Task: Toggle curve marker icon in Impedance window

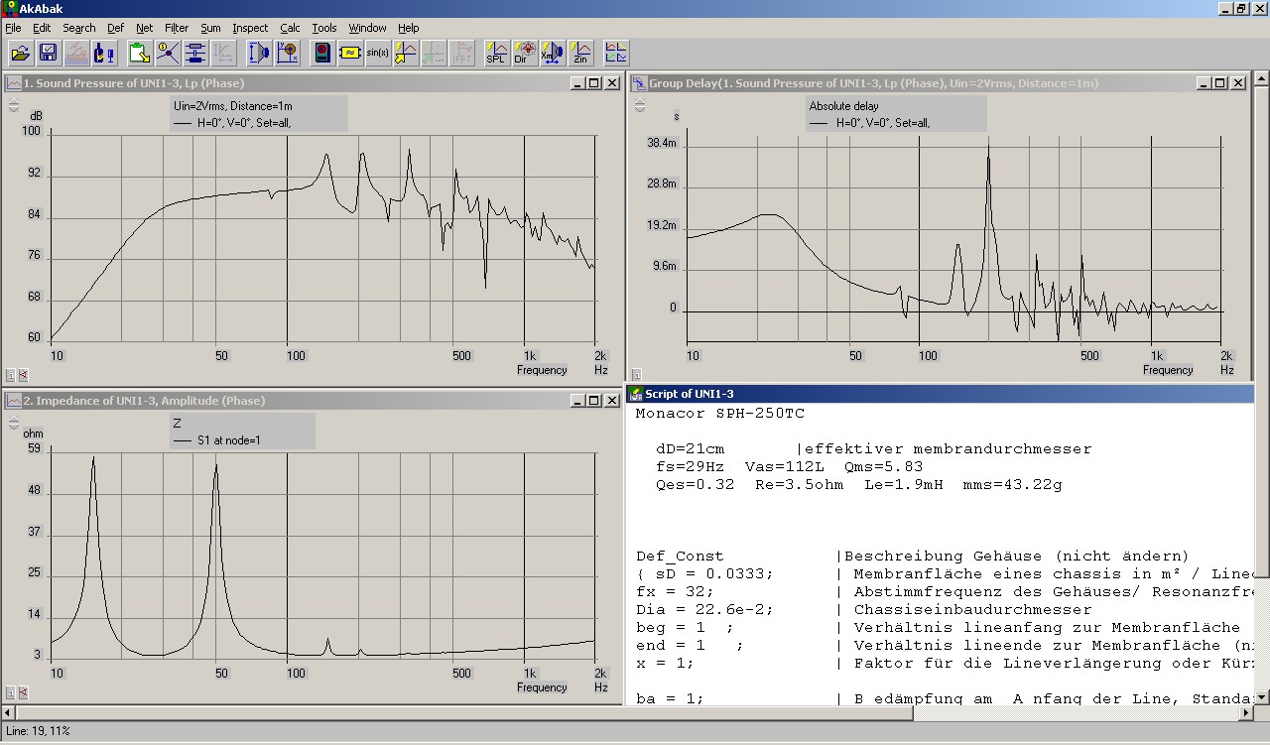Action: 23,692
